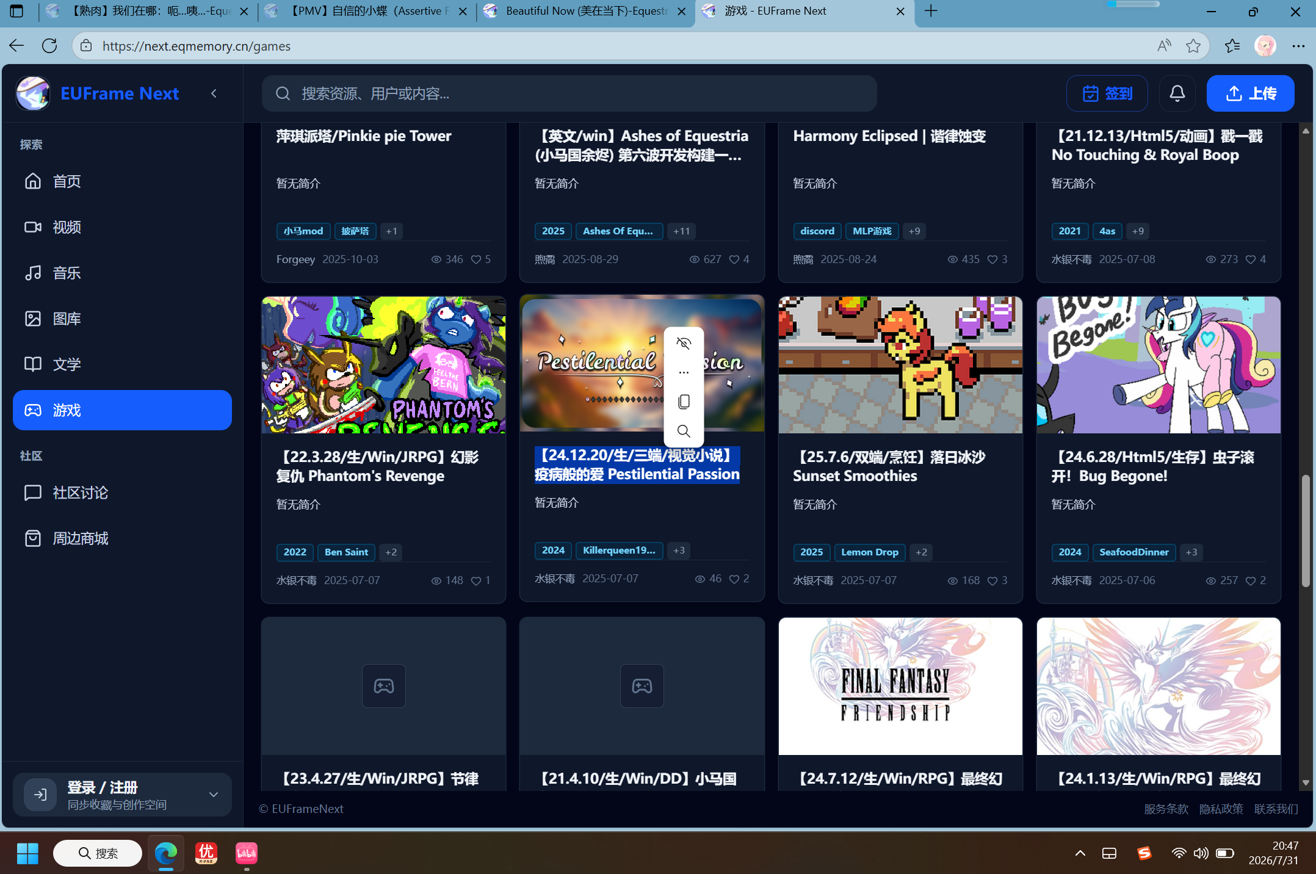Screen dimensions: 1316x874
Task: Open the more options dots in selection popup
Action: click(684, 372)
